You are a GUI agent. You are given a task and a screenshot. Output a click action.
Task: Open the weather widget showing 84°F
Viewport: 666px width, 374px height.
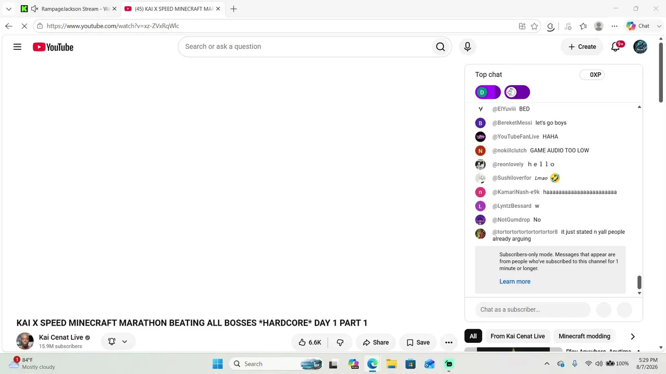(x=34, y=363)
